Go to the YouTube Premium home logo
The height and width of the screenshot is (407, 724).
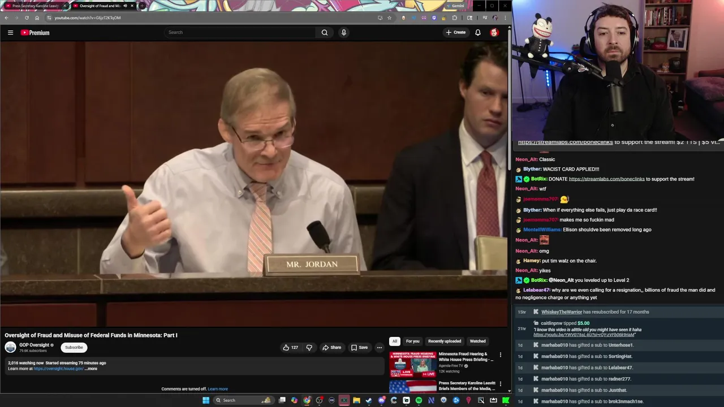35,32
